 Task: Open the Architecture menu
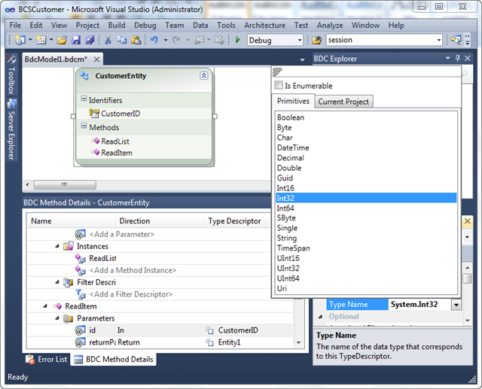(264, 25)
